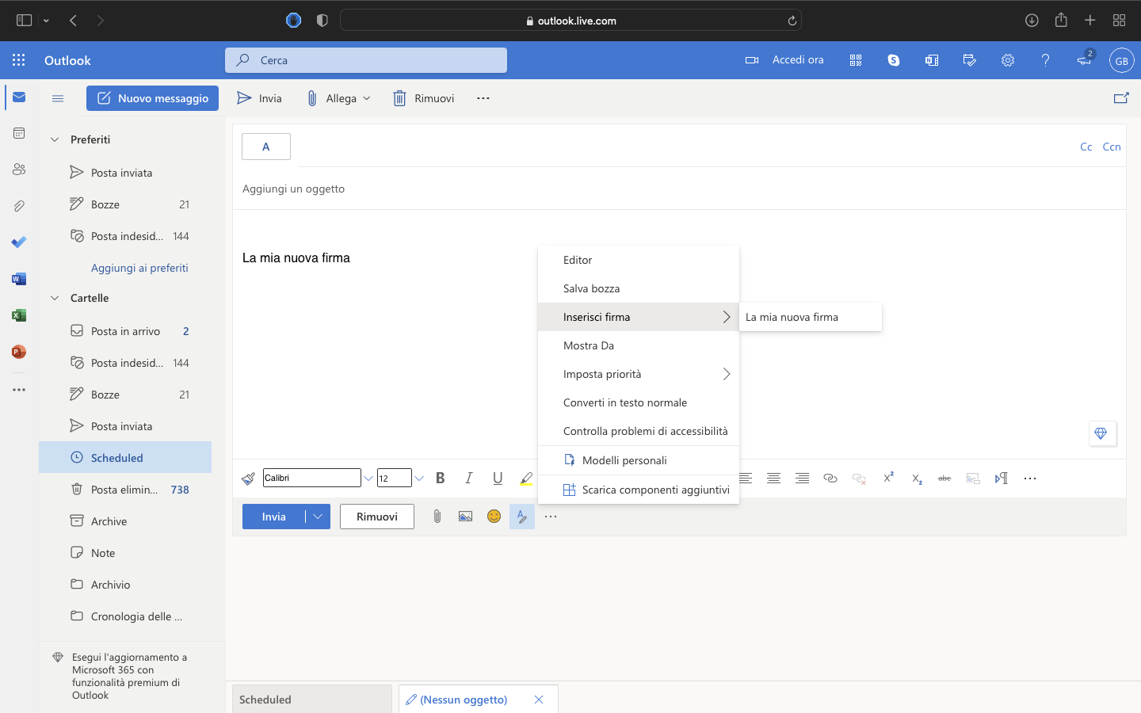The width and height of the screenshot is (1141, 713).
Task: Click the insert link icon
Action: (x=830, y=479)
